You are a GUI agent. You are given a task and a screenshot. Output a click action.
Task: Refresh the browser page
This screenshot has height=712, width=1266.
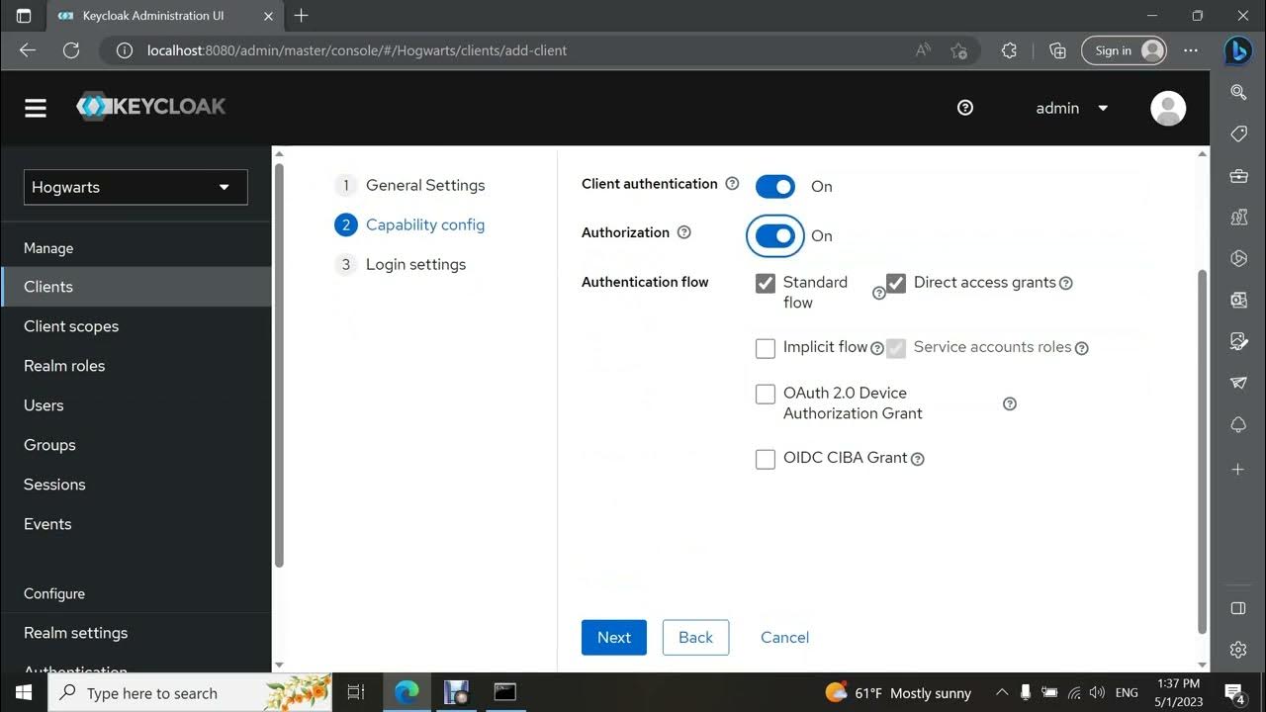(71, 50)
